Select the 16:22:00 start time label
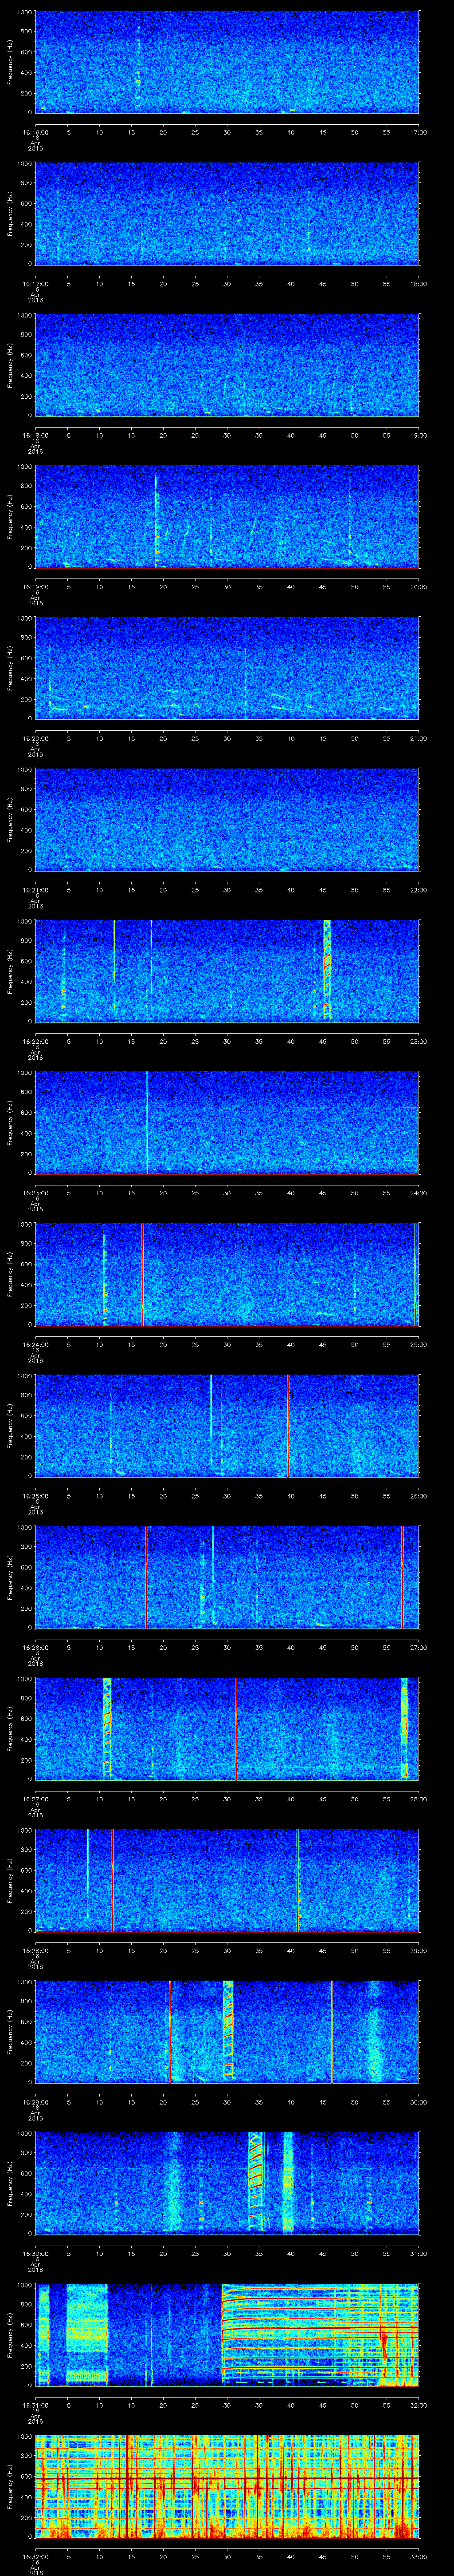Viewport: 454px width, 2576px height. coord(35,1042)
